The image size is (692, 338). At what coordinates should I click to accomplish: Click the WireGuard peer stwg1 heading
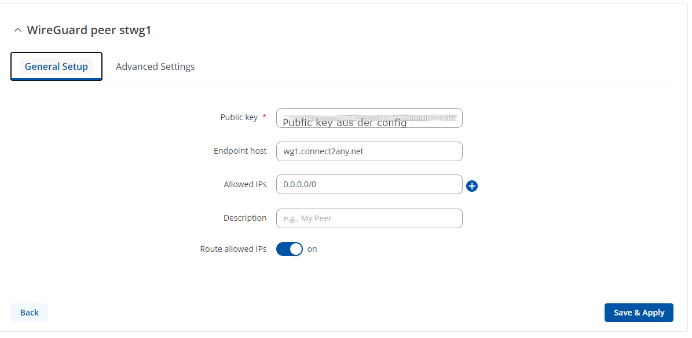tap(89, 30)
